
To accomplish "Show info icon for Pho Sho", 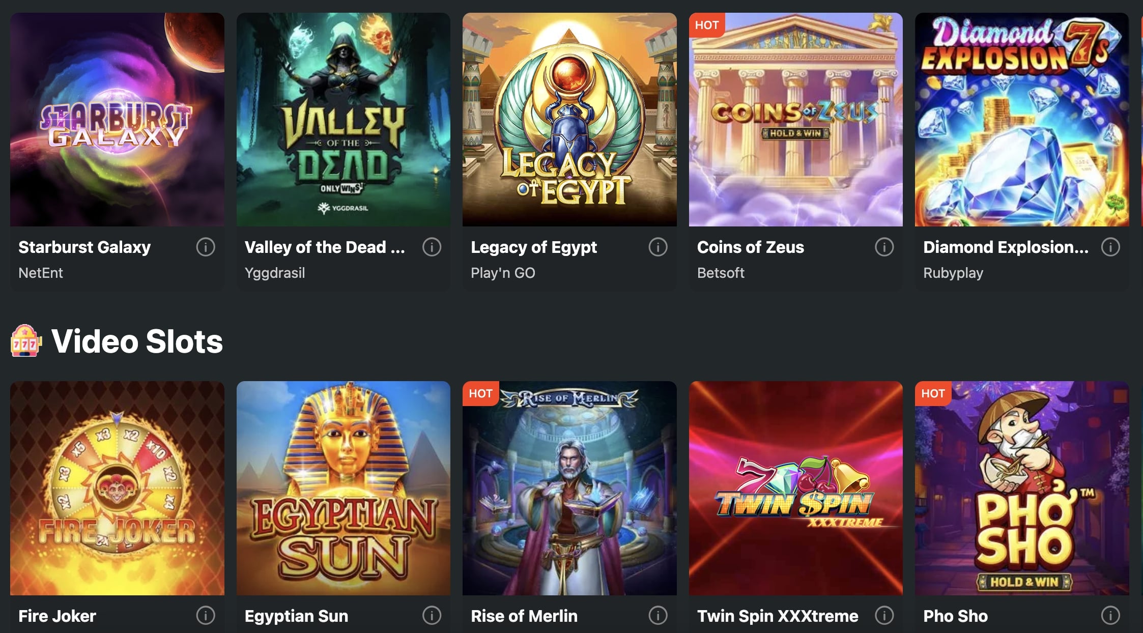I will pyautogui.click(x=1110, y=616).
